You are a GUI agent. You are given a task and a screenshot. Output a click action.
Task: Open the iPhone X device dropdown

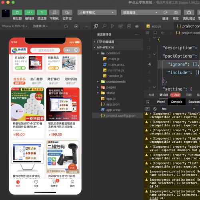pos(14,26)
